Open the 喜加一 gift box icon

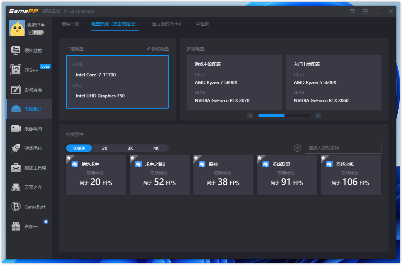(x=16, y=226)
